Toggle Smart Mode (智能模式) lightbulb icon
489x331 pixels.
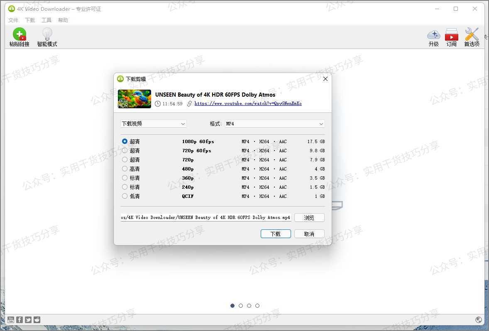point(47,34)
